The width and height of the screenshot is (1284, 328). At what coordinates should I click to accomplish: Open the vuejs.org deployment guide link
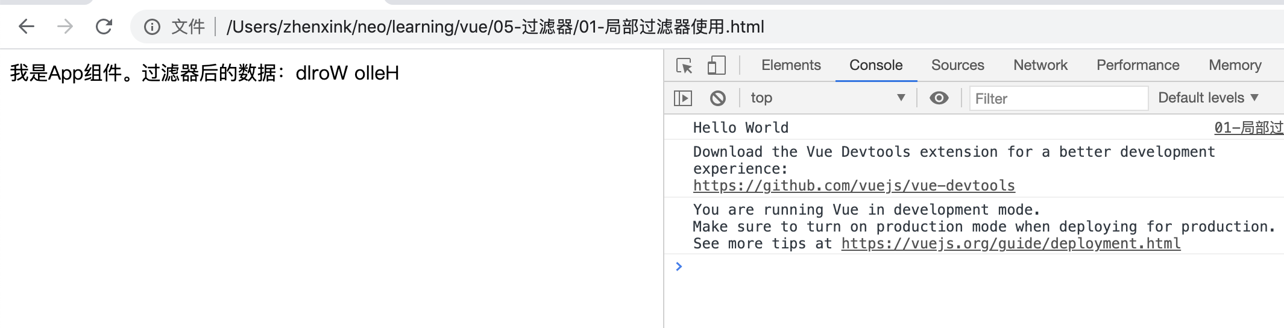pyautogui.click(x=1011, y=244)
